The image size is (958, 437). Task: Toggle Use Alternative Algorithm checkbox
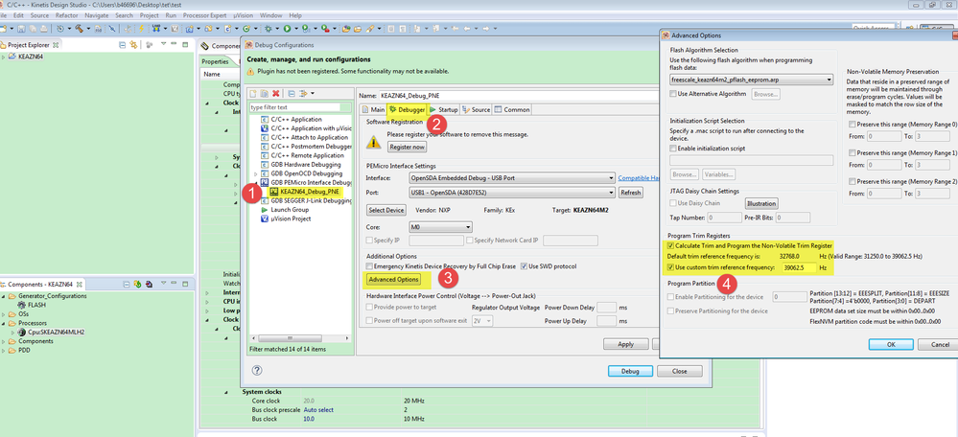click(x=673, y=94)
